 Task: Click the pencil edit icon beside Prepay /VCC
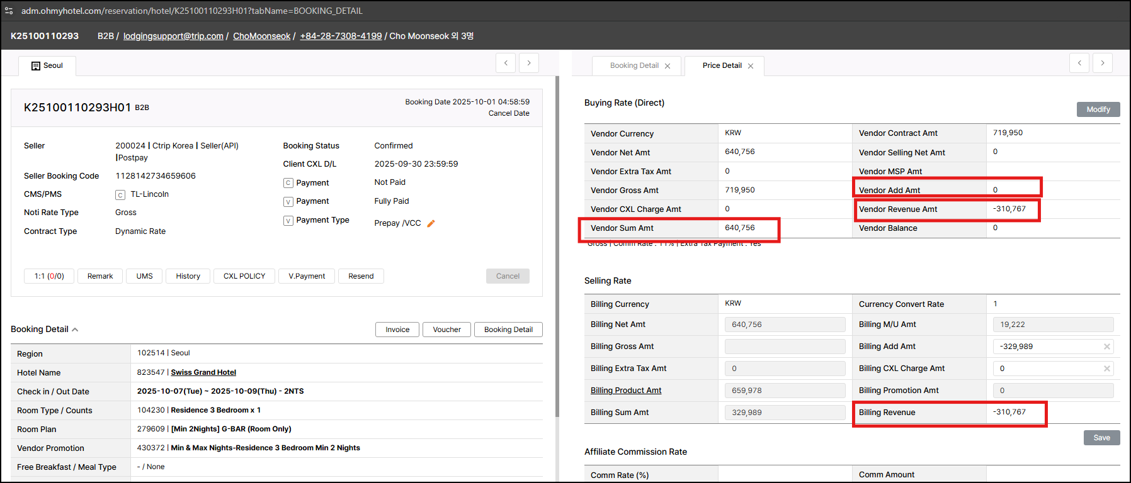(431, 223)
